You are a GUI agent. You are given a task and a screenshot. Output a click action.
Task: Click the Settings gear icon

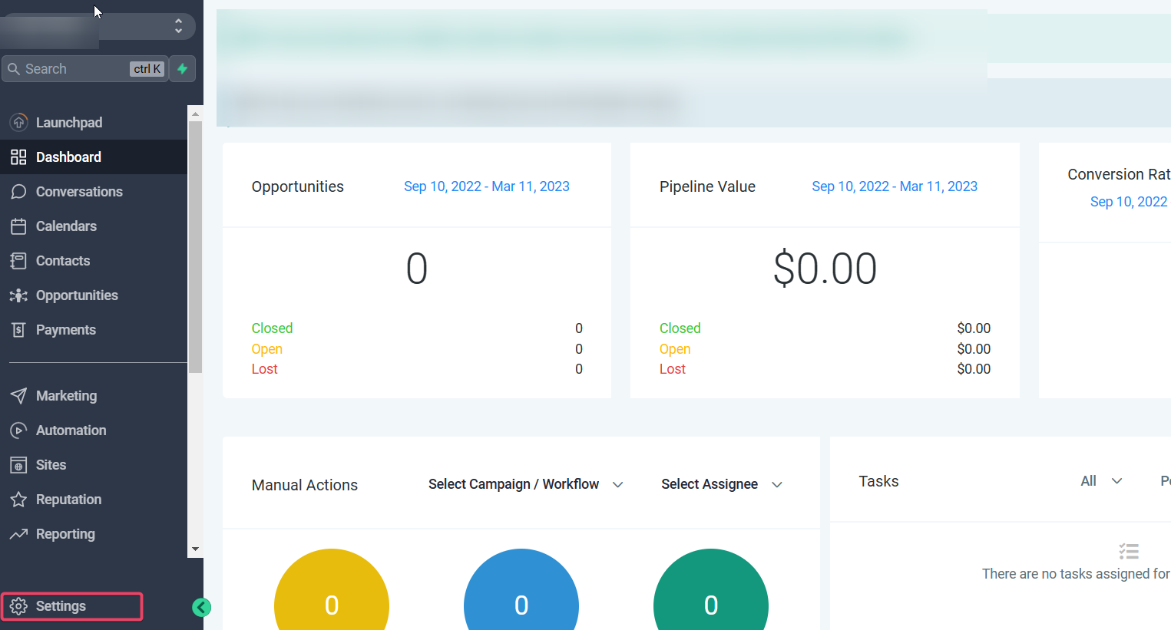coord(18,605)
